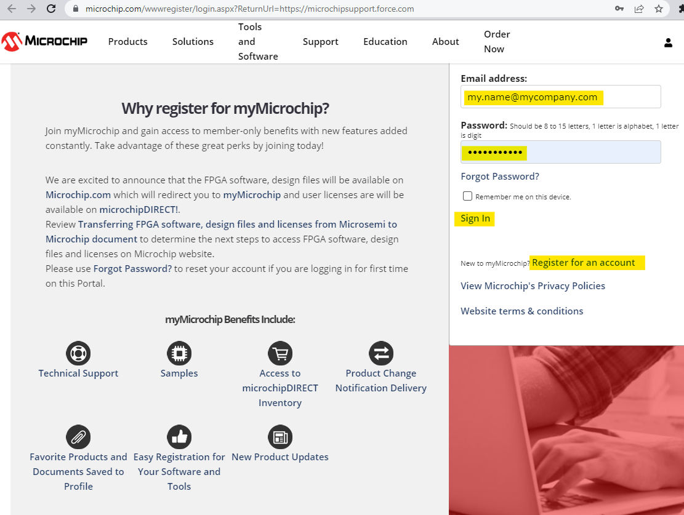Screen dimensions: 684x515
Task: Click the Sign In button
Action: [x=475, y=218]
